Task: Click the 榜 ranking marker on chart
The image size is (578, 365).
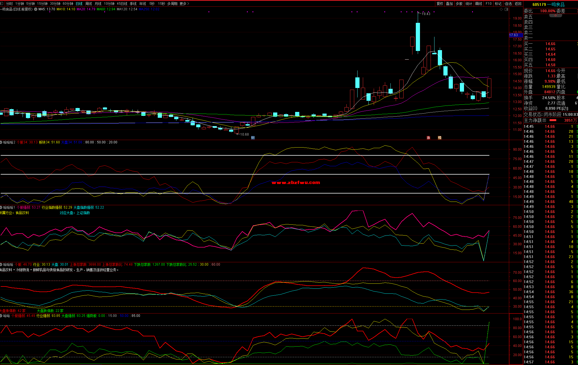Action: [x=439, y=138]
